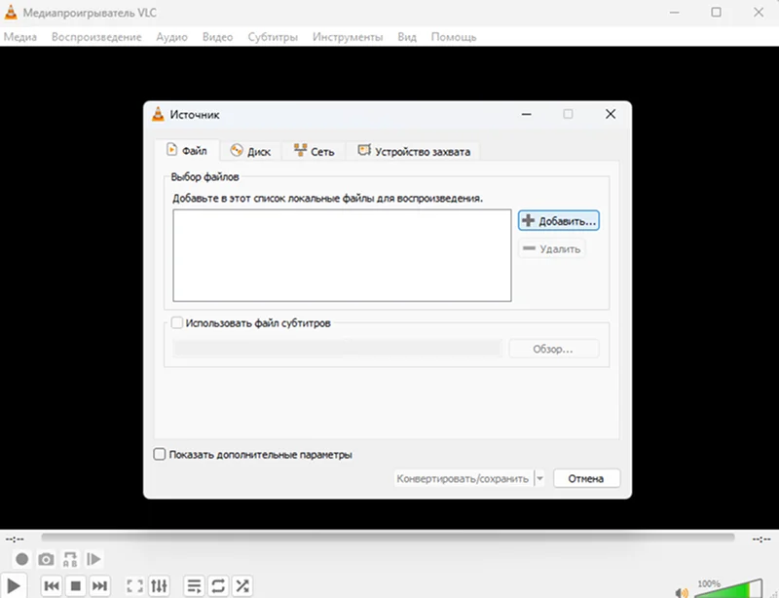
Task: Switch to the Файл tab
Action: pyautogui.click(x=187, y=150)
